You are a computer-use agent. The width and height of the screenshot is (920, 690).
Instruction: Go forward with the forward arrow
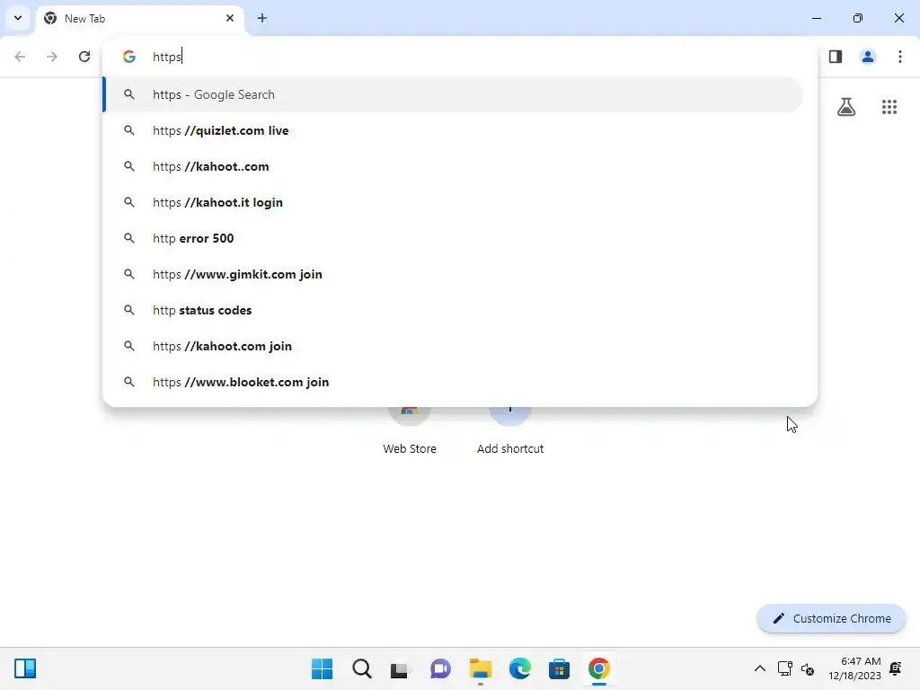coord(52,57)
